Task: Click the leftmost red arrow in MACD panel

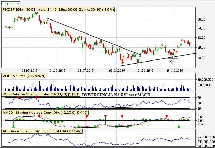Action: 39,117
